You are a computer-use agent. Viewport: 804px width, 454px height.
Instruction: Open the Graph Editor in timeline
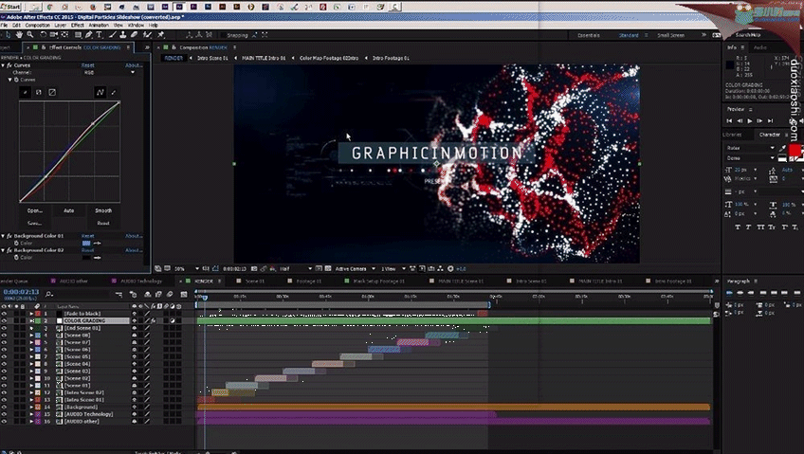(x=184, y=294)
